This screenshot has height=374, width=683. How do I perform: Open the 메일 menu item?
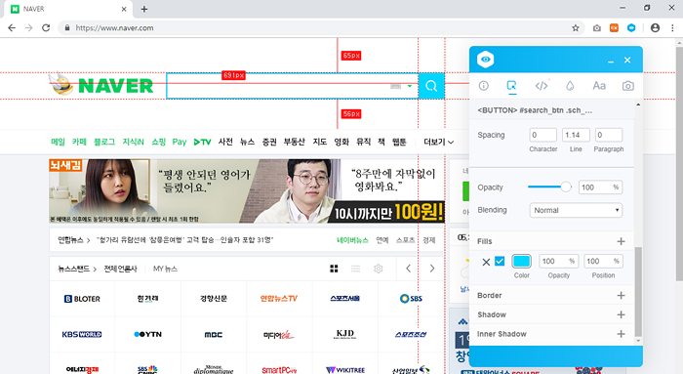(58, 142)
